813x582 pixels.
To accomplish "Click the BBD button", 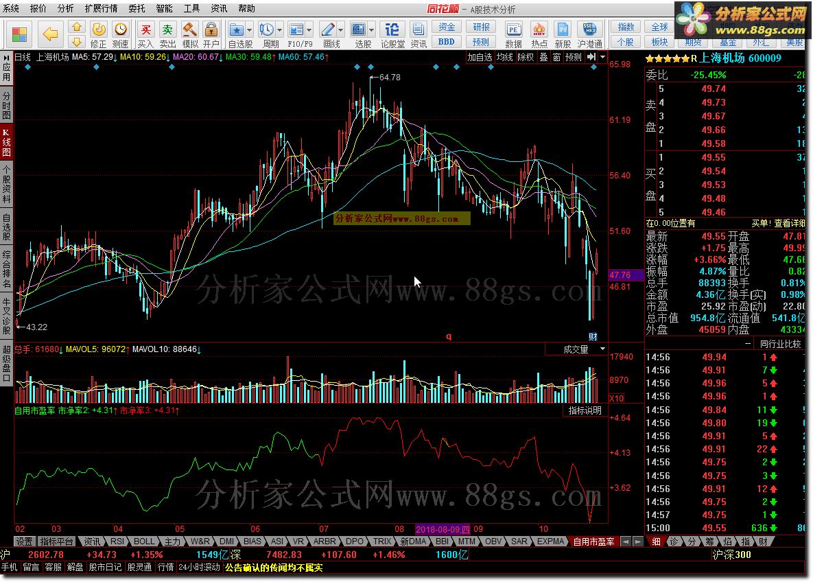I will point(447,42).
